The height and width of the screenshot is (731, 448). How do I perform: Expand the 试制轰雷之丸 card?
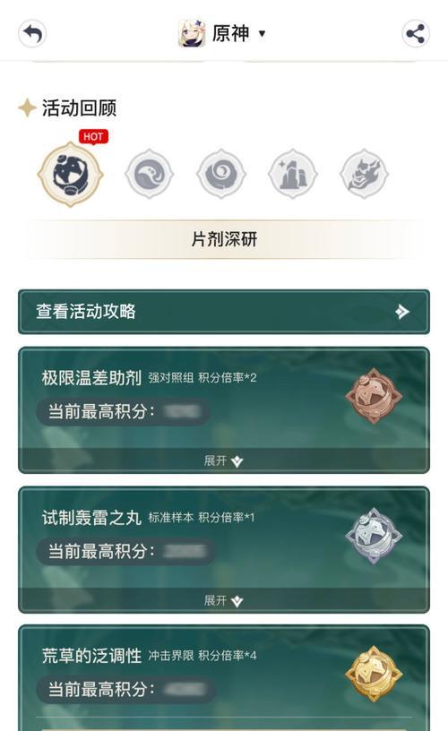224,600
